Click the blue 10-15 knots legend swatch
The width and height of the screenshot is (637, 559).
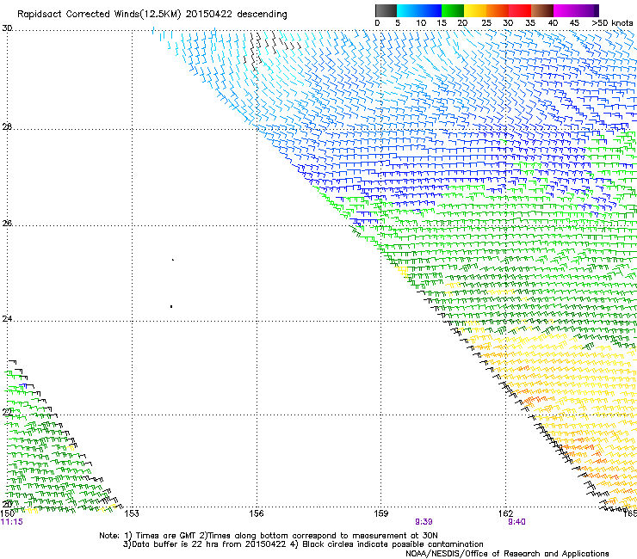tap(430, 10)
